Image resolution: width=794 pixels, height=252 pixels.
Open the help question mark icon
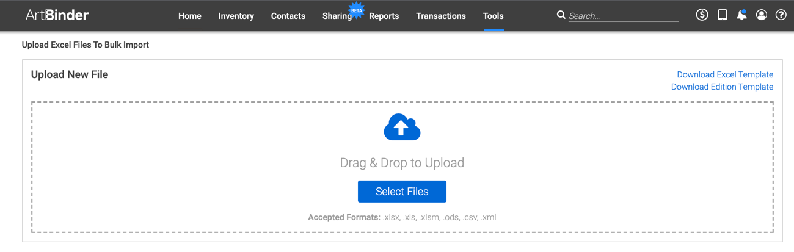[x=781, y=15]
